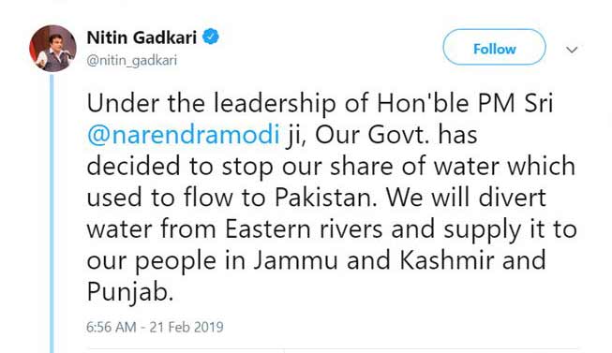Click the word Punjab ending the tweet
Image resolution: width=612 pixels, height=353 pixels.
click(130, 292)
